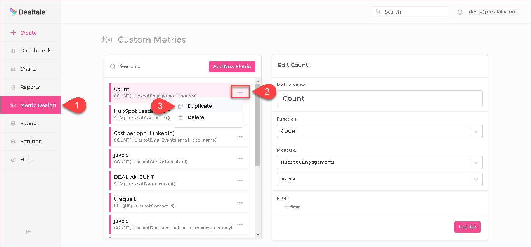
Task: Choose Duplicate from the context menu
Action: 208,106
